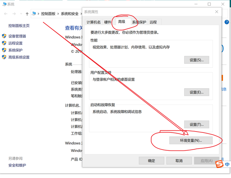Toggle the 中 input language indicator
This screenshot has height=178, width=231.
tap(227, 164)
